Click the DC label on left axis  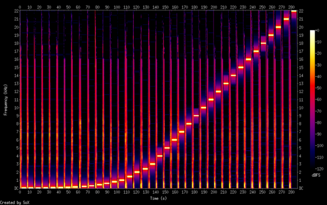click(x=17, y=188)
